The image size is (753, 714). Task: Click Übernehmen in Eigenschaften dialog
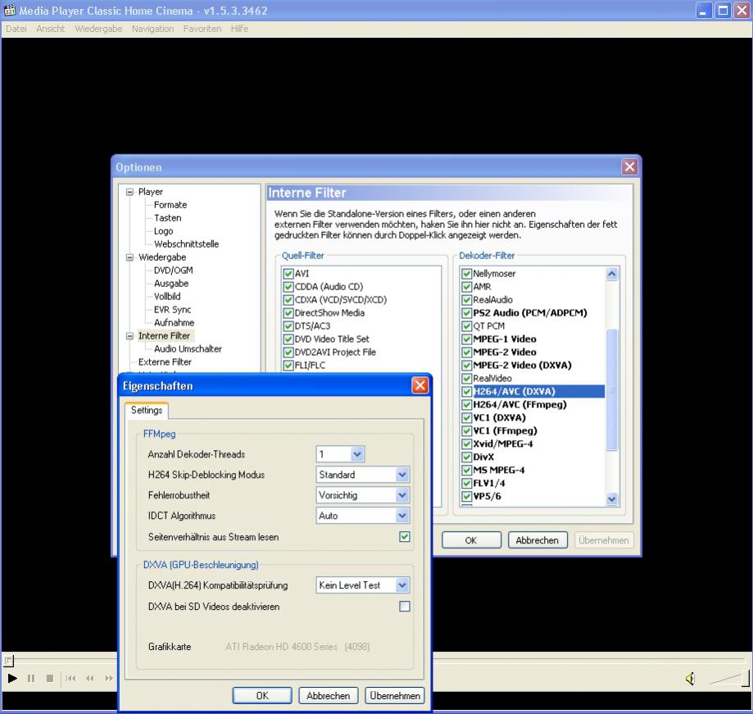click(395, 695)
